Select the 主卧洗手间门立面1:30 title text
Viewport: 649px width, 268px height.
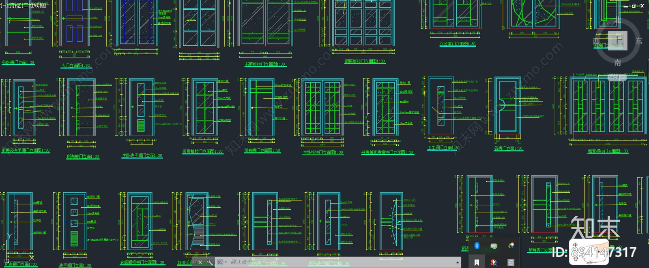142,155
